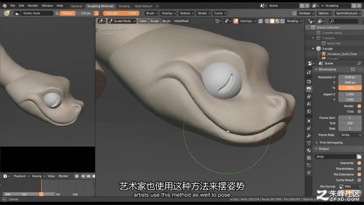Open the Curve dropdown
The height and width of the screenshot is (205, 364).
220,13
